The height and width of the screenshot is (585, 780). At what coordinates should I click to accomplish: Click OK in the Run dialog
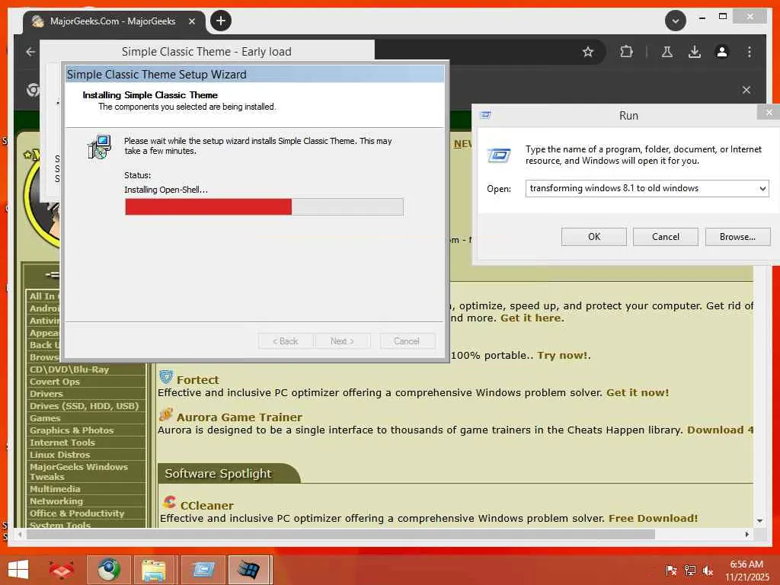[x=594, y=237]
